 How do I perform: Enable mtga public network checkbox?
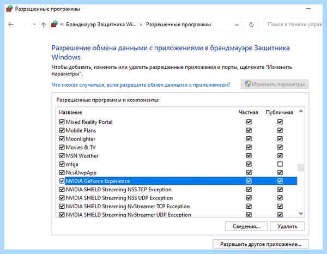click(x=280, y=164)
